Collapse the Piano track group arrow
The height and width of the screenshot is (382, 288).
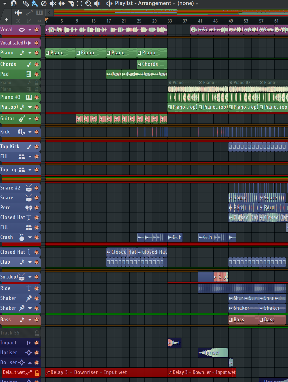click(x=30, y=53)
